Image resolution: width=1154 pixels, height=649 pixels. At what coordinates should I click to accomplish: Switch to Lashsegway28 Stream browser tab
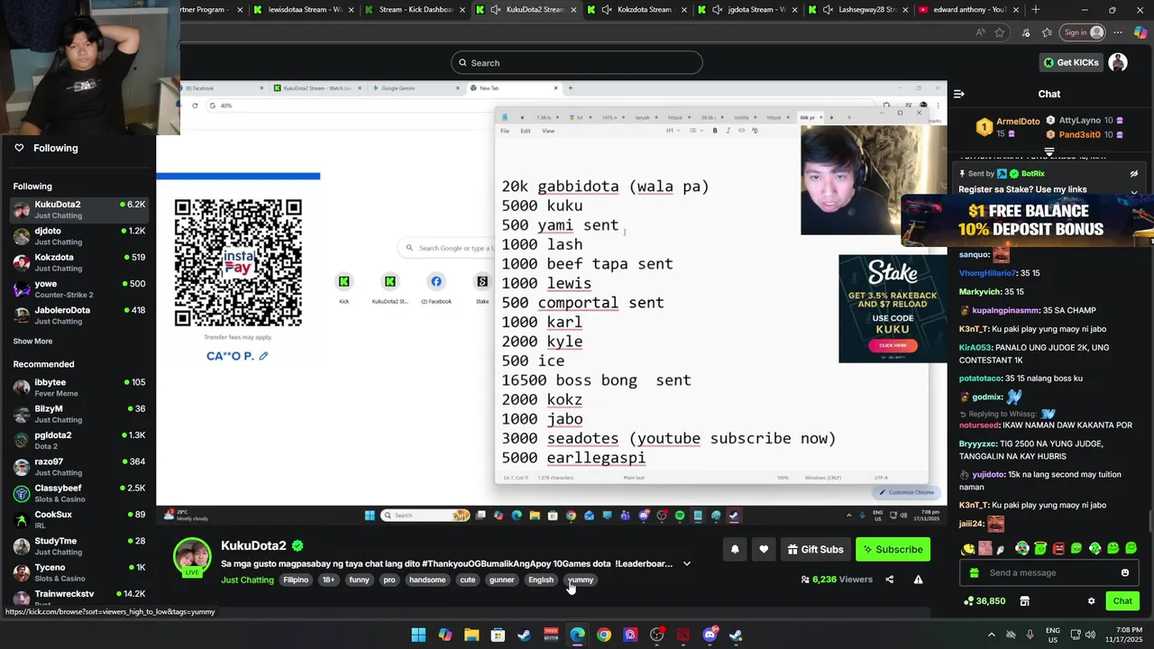point(858,10)
